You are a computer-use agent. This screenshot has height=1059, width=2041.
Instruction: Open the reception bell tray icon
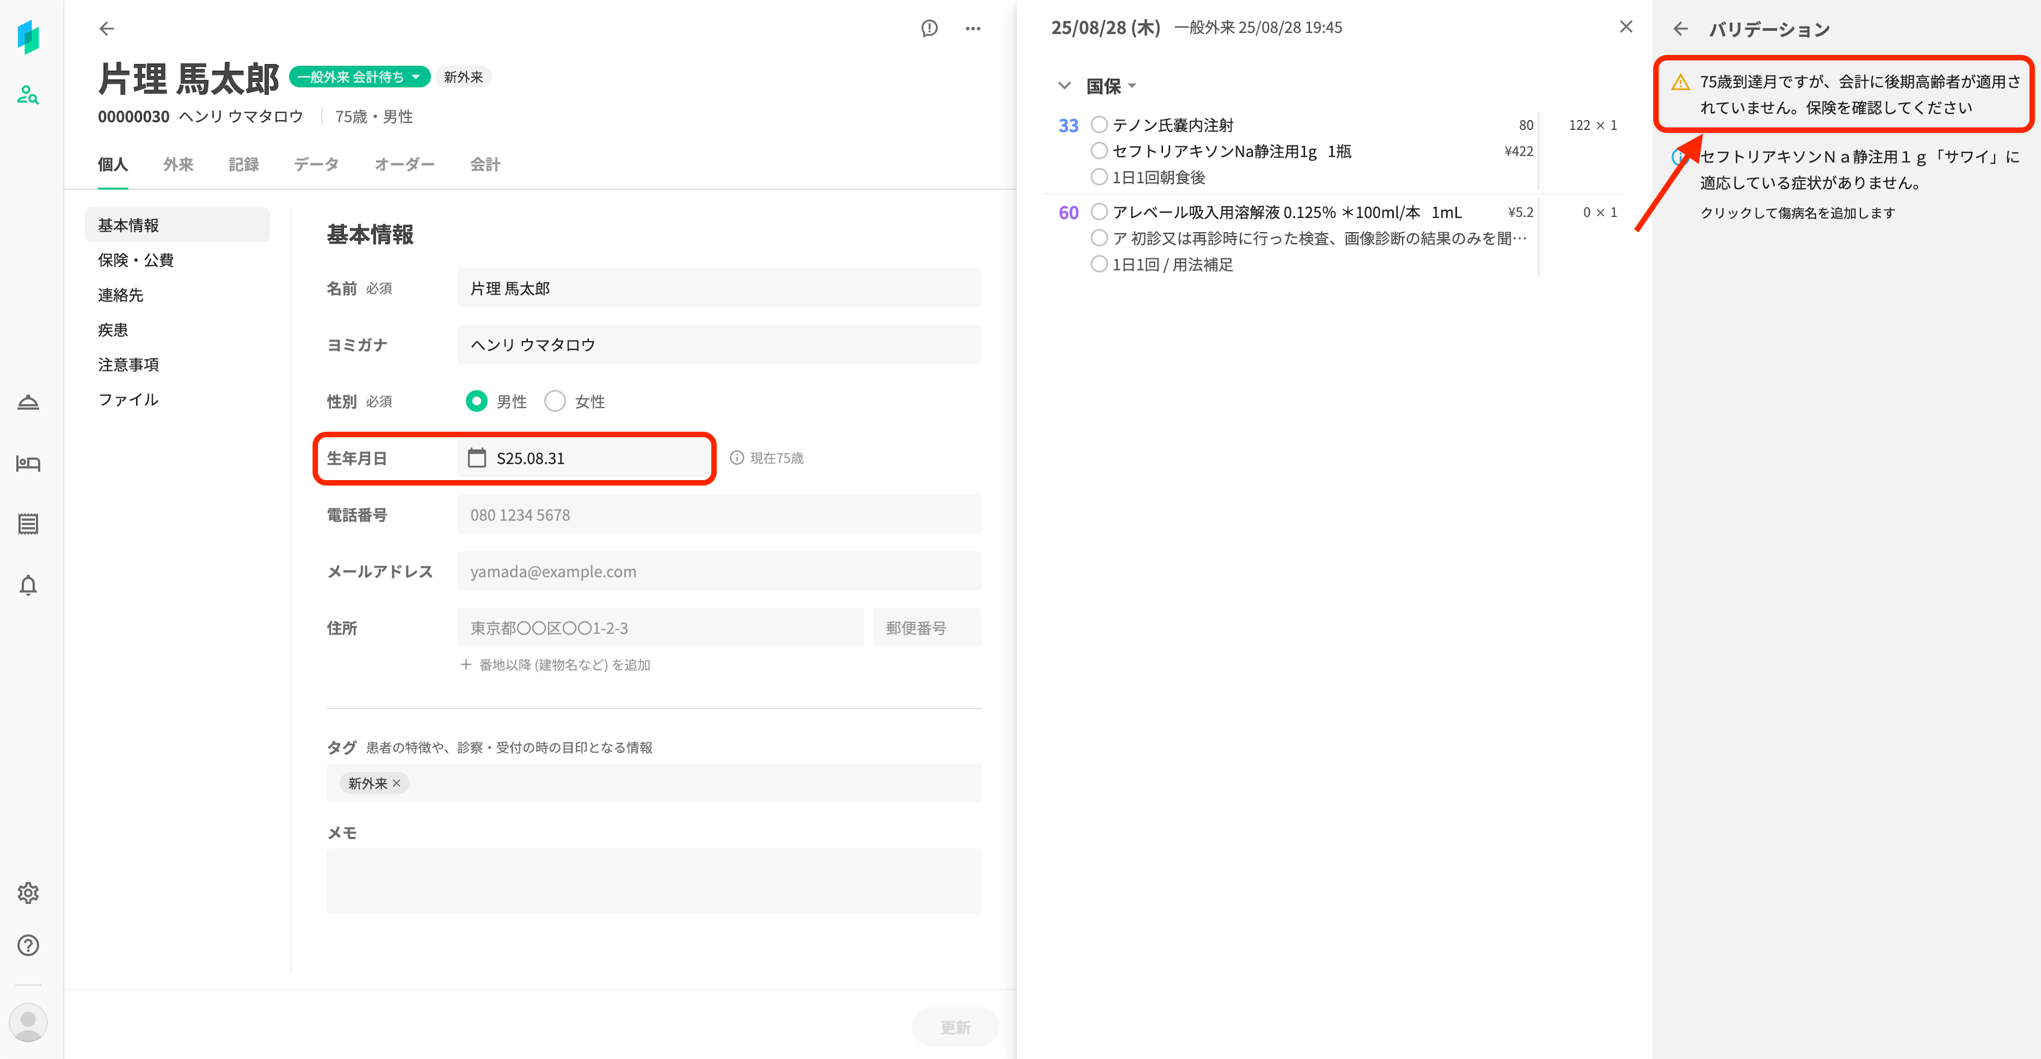coord(27,403)
